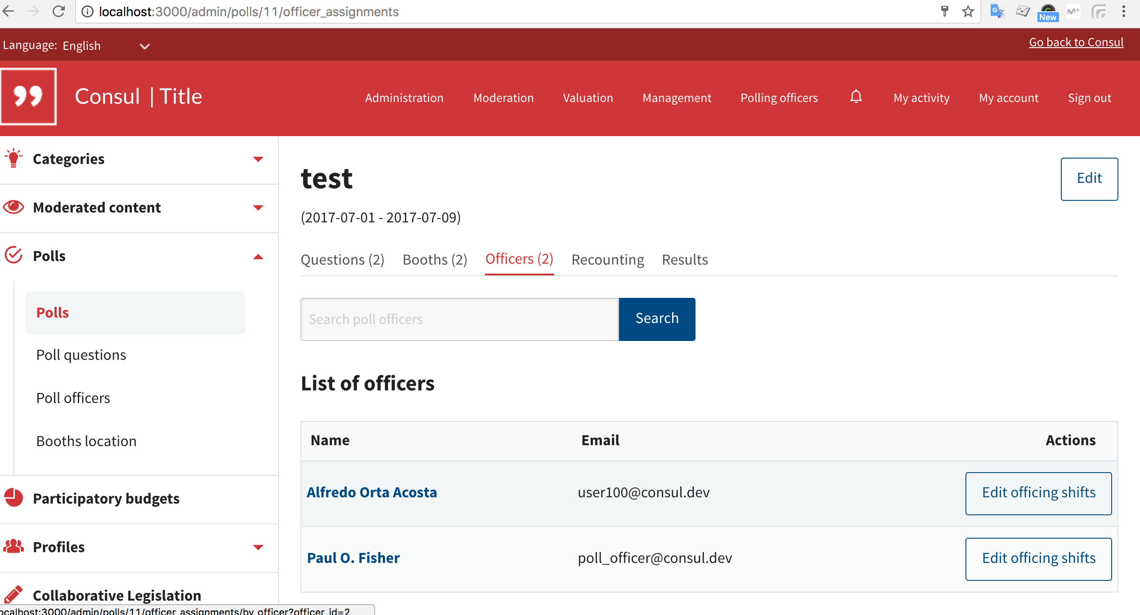1140x615 pixels.
Task: Open Alfredo Orta Acosta's profile link
Action: tap(372, 492)
